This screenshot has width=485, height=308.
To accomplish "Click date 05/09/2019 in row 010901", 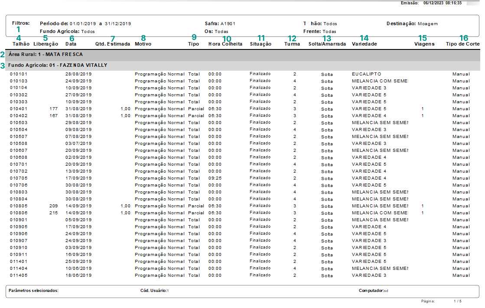I will click(x=78, y=220).
